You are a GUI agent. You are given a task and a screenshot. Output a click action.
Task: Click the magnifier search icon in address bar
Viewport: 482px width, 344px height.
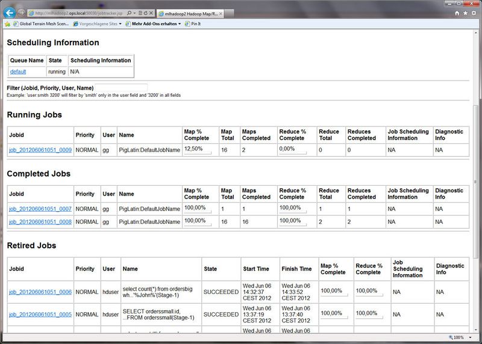point(129,13)
